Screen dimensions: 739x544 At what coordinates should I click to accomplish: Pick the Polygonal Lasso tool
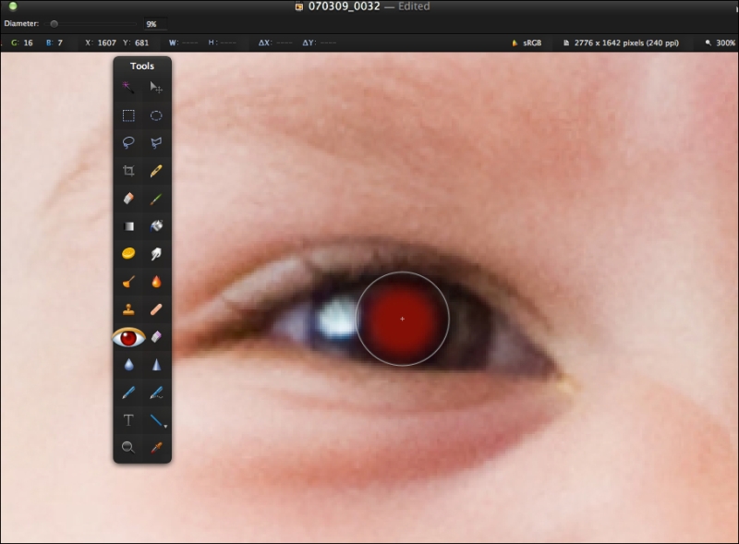[156, 142]
